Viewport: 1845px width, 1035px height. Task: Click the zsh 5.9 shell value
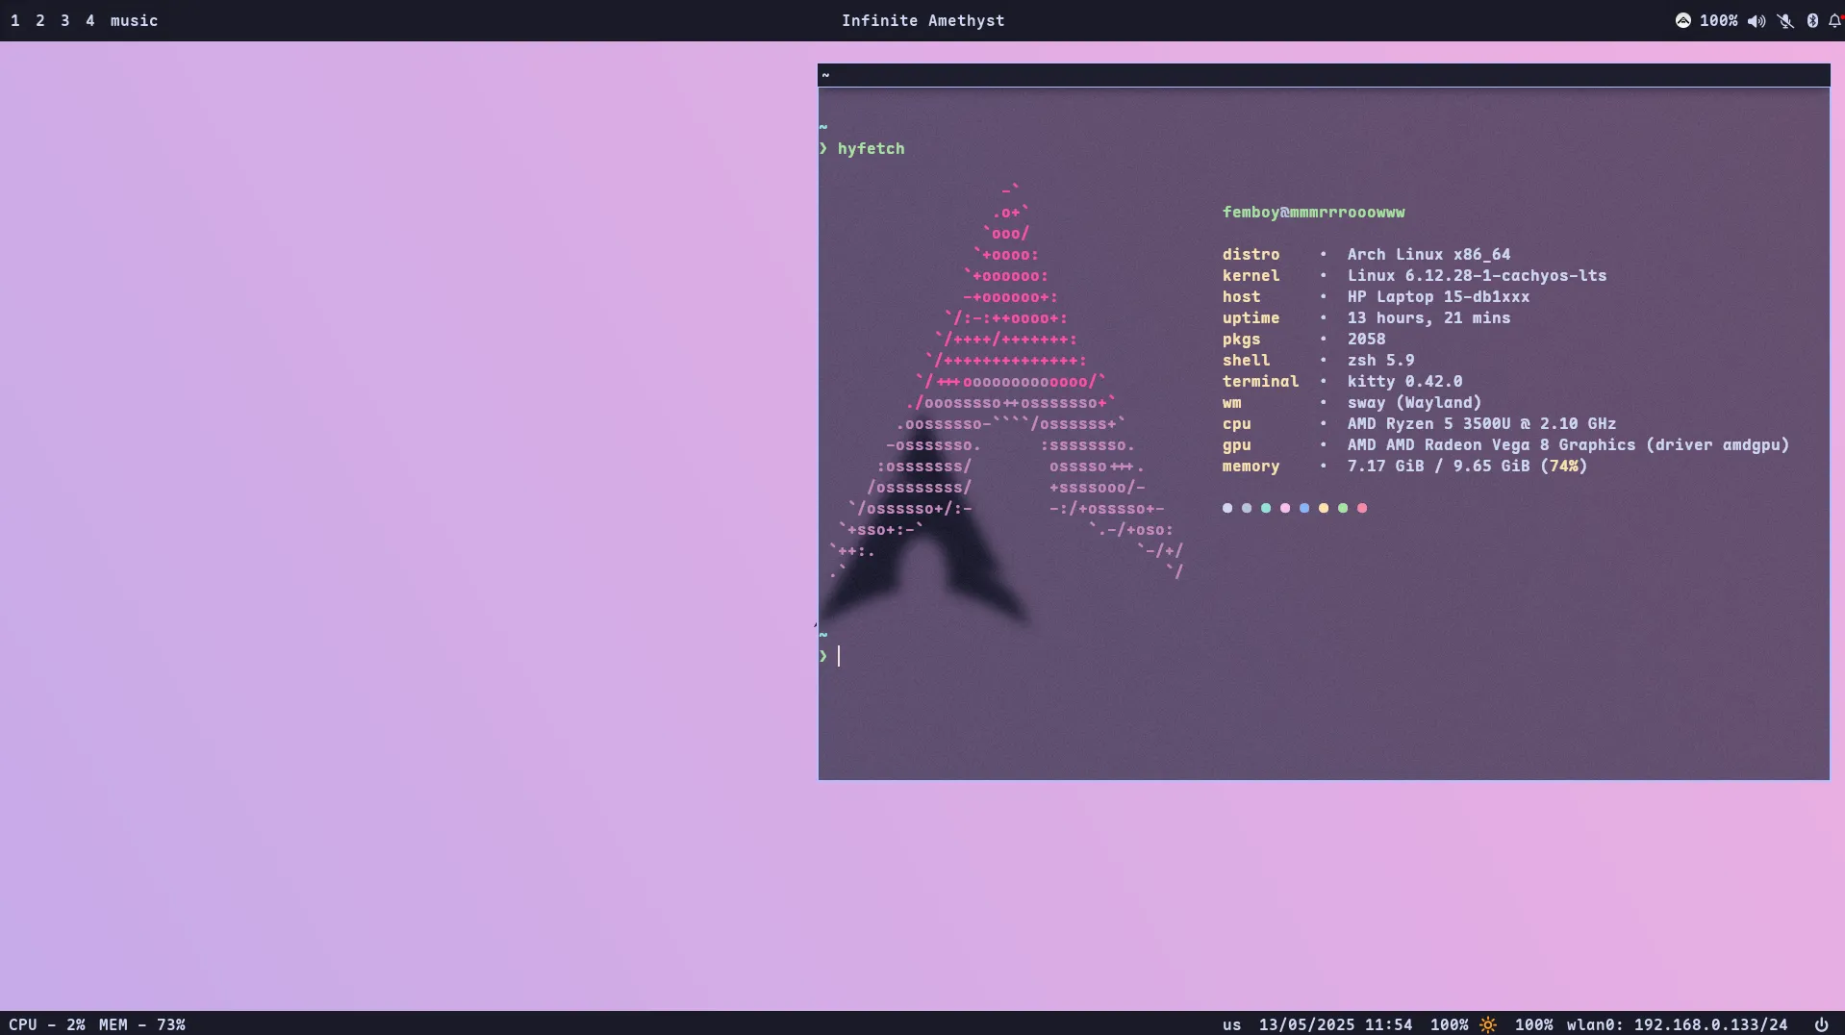coord(1380,360)
